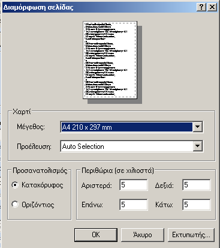The height and width of the screenshot is (248, 220).
Task: Choose the Οριζόντιος orientation option
Action: [x=15, y=205]
